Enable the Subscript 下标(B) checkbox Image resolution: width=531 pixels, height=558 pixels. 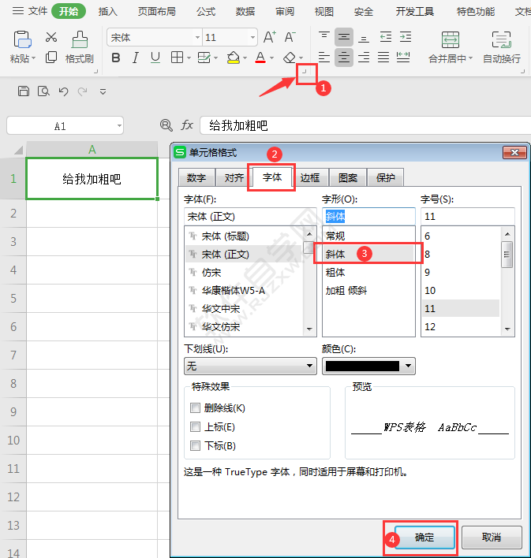click(x=196, y=445)
